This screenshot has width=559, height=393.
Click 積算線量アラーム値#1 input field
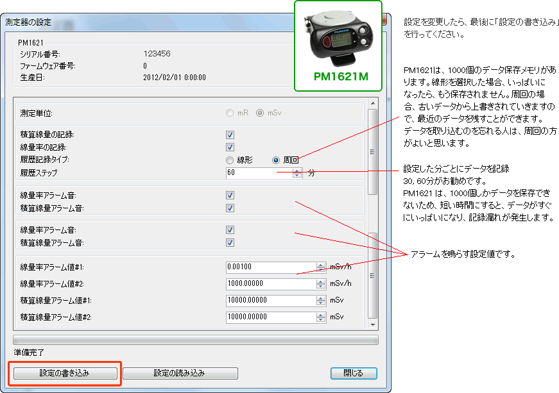pos(271,301)
